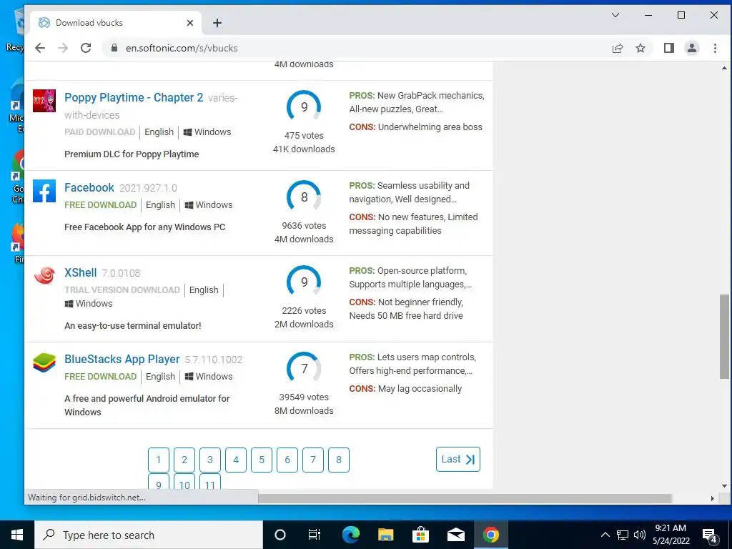Open the Mail app from the taskbar
Screen dimensions: 732x549
(455, 535)
